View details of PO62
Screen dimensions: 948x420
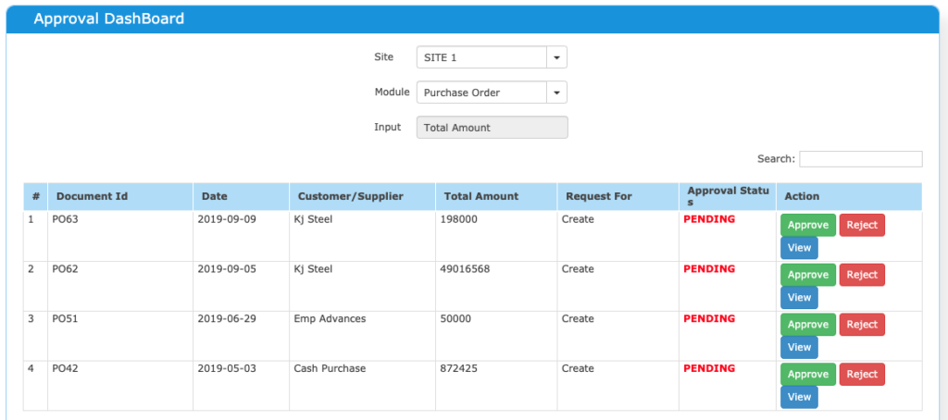(x=799, y=297)
